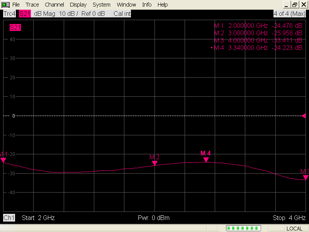Click the 10 dB / scale label
The height and width of the screenshot is (232, 309).
point(68,14)
